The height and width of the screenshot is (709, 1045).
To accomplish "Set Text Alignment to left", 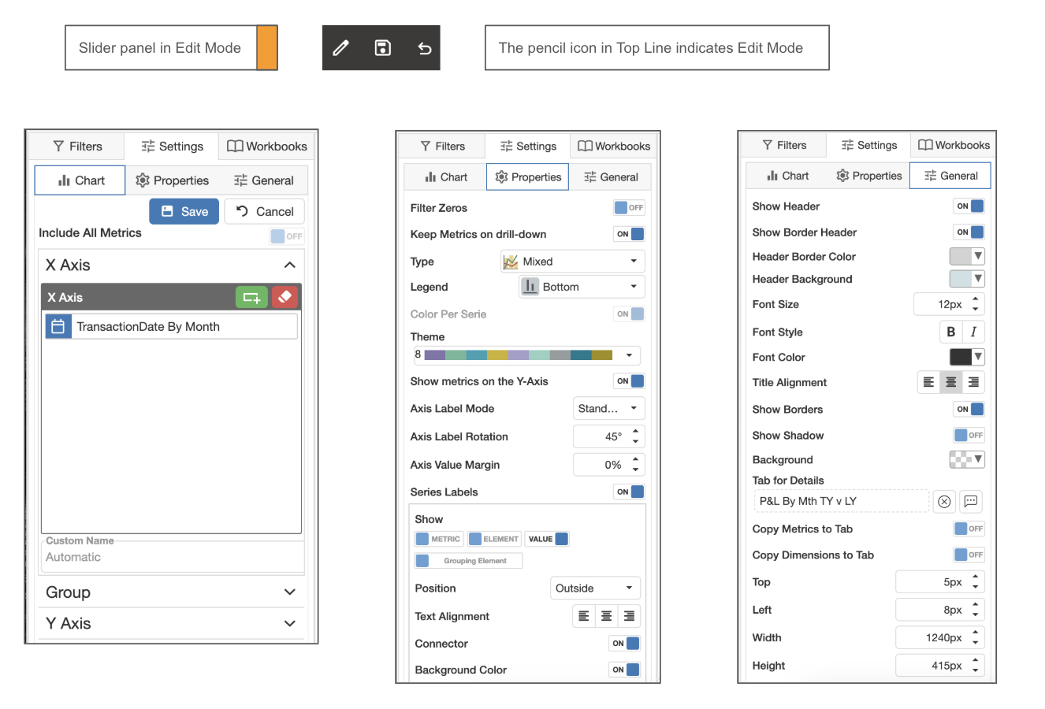I will (584, 616).
